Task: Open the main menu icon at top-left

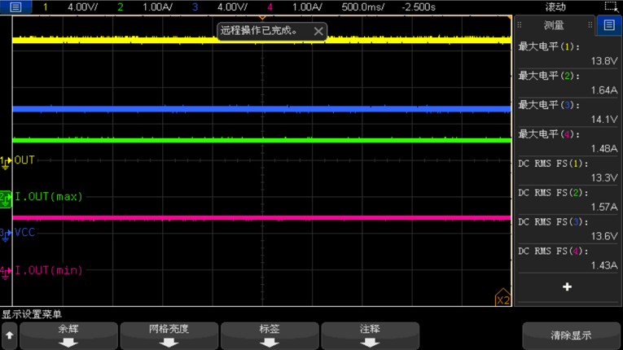Action: 15,7
